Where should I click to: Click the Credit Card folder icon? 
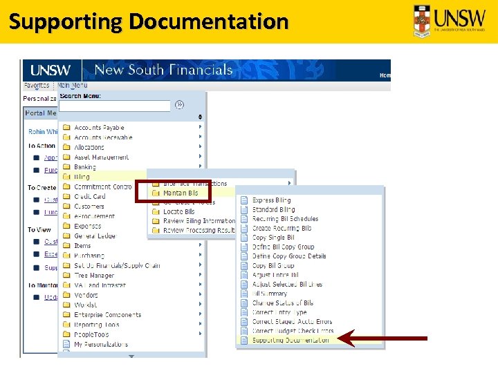tap(66, 196)
